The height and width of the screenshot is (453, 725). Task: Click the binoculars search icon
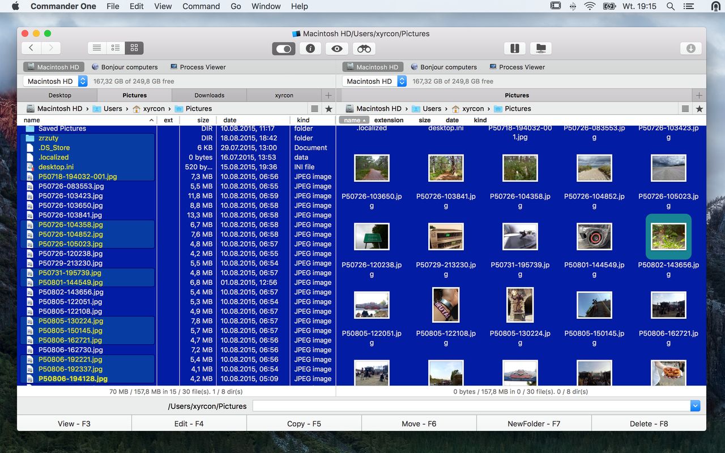coord(364,49)
